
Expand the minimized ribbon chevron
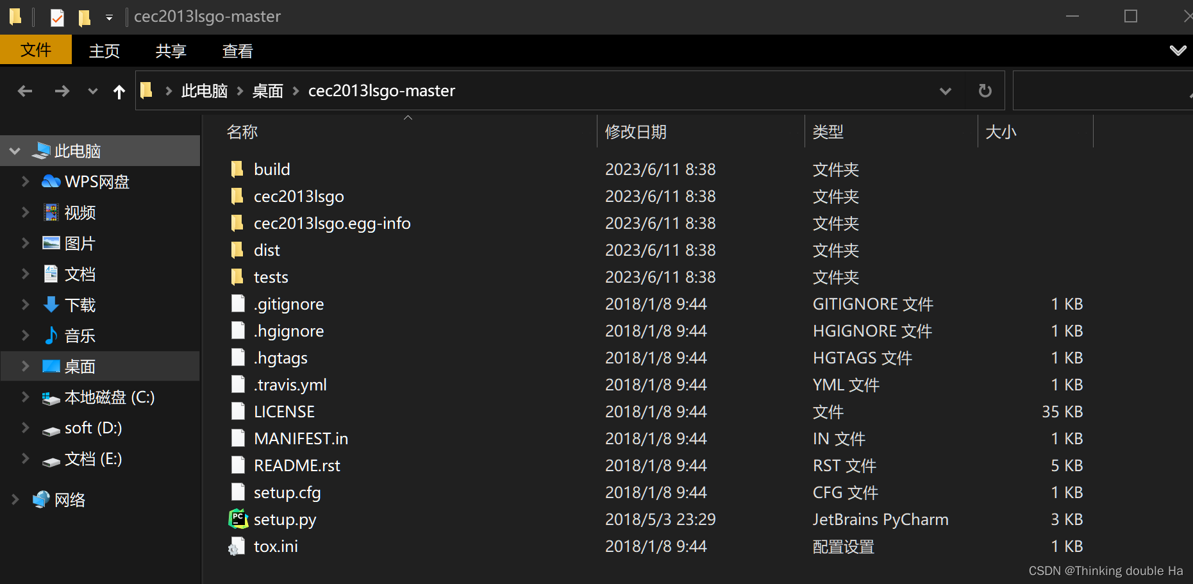click(1178, 50)
